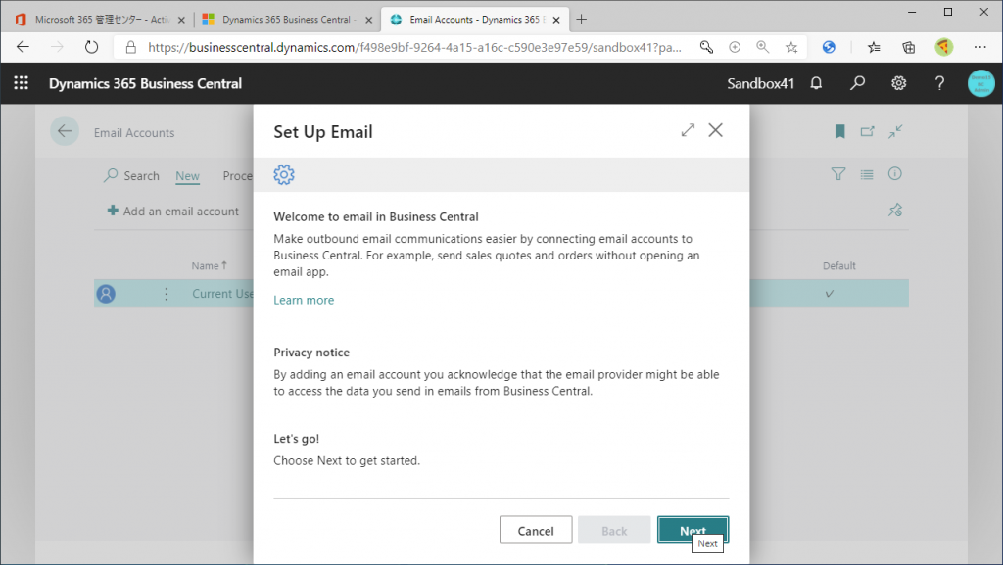Click the Search action in list toolbar
Viewport: 1003px width, 565px height.
(x=131, y=175)
